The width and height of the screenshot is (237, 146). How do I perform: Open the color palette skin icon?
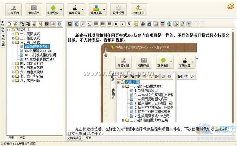tap(230, 6)
